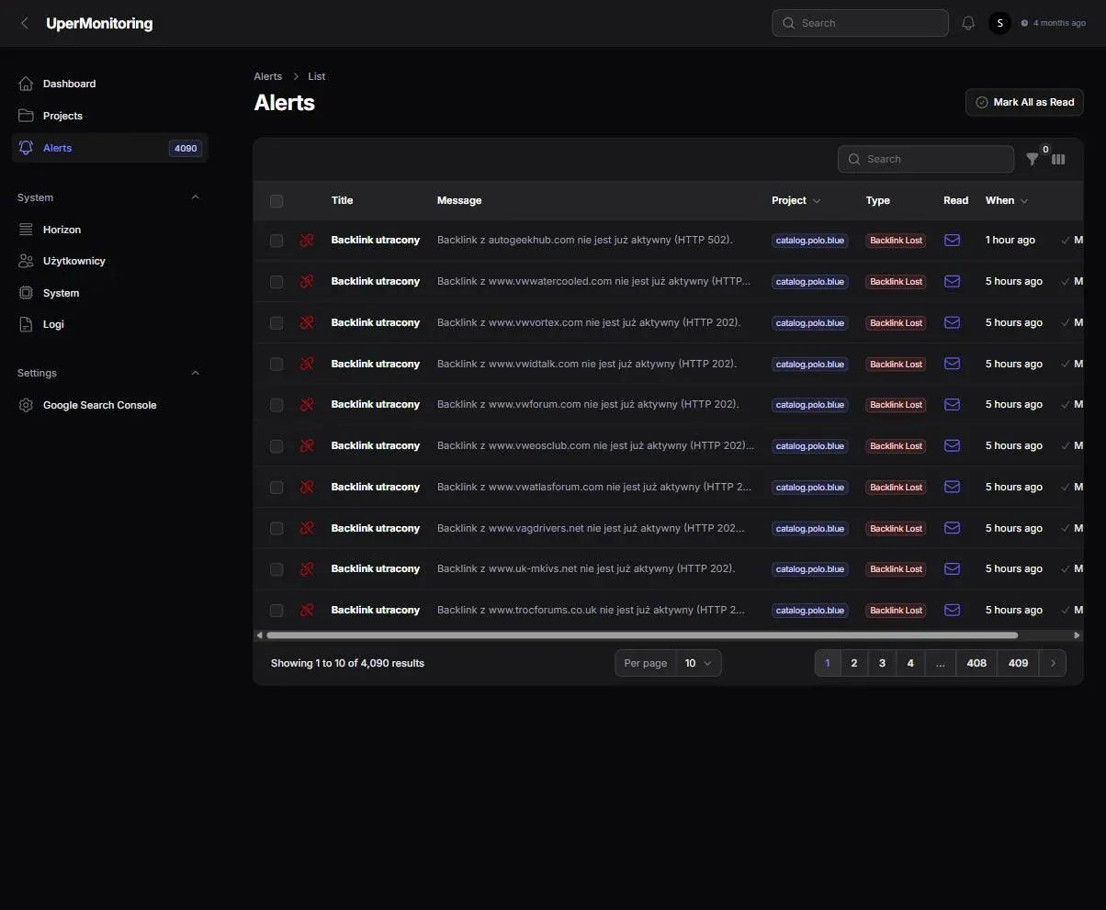Click Alerts in the breadcrumb
Screen dimensions: 1106x910
267,76
